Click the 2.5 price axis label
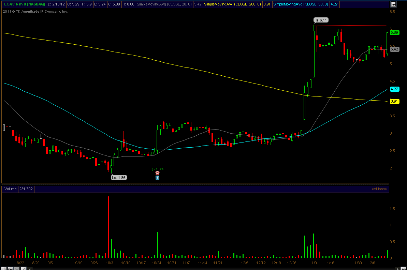 [392, 151]
